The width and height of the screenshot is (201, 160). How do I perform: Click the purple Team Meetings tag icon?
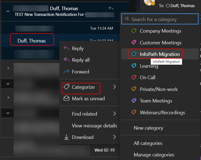click(x=134, y=101)
